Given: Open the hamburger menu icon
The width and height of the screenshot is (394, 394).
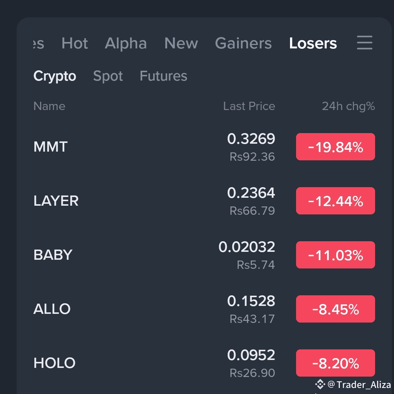Looking at the screenshot, I should (365, 42).
